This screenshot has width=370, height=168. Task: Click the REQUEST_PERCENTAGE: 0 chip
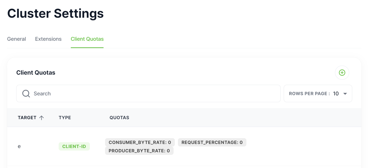coord(212,142)
